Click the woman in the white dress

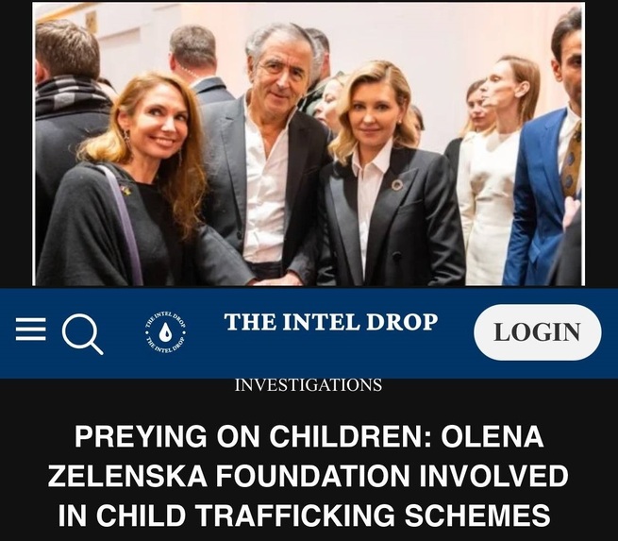click(x=493, y=170)
